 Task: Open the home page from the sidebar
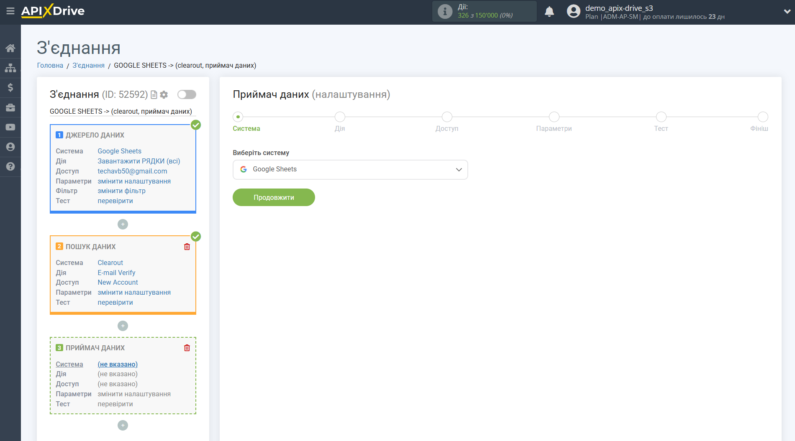pos(10,48)
